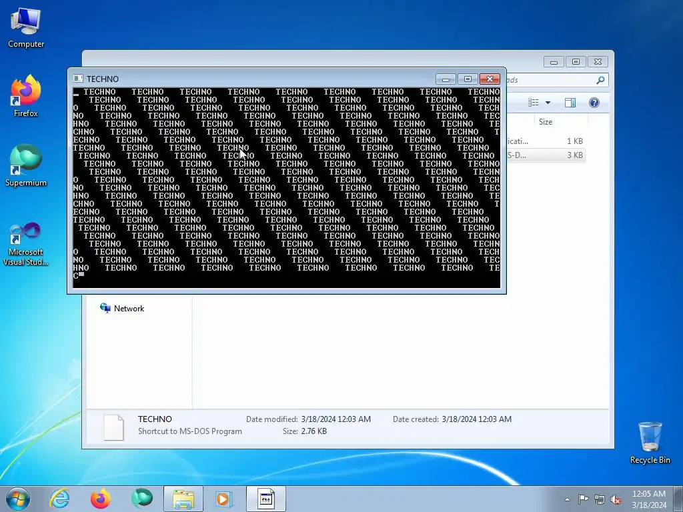Viewport: 683px width, 512px height.
Task: Open the network status tray icon
Action: pyautogui.click(x=600, y=499)
